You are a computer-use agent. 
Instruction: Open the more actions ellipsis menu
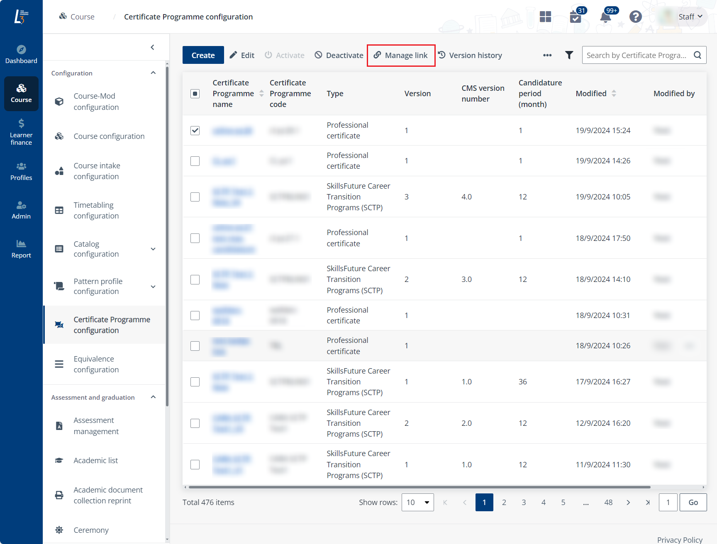(x=547, y=55)
